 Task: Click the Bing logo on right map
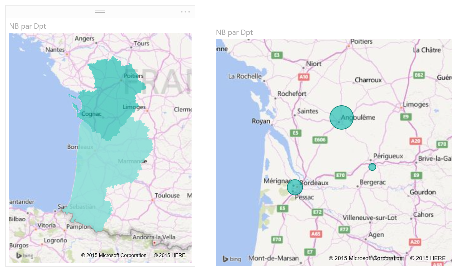pyautogui.click(x=232, y=259)
